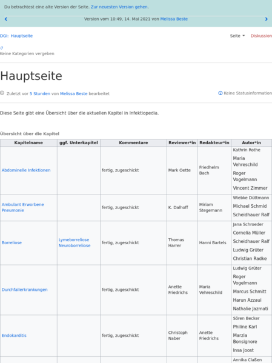Image resolution: width=272 pixels, height=363 pixels.
Task: Click the DGI: Hauptseite breadcrumb link
Action: click(x=16, y=36)
